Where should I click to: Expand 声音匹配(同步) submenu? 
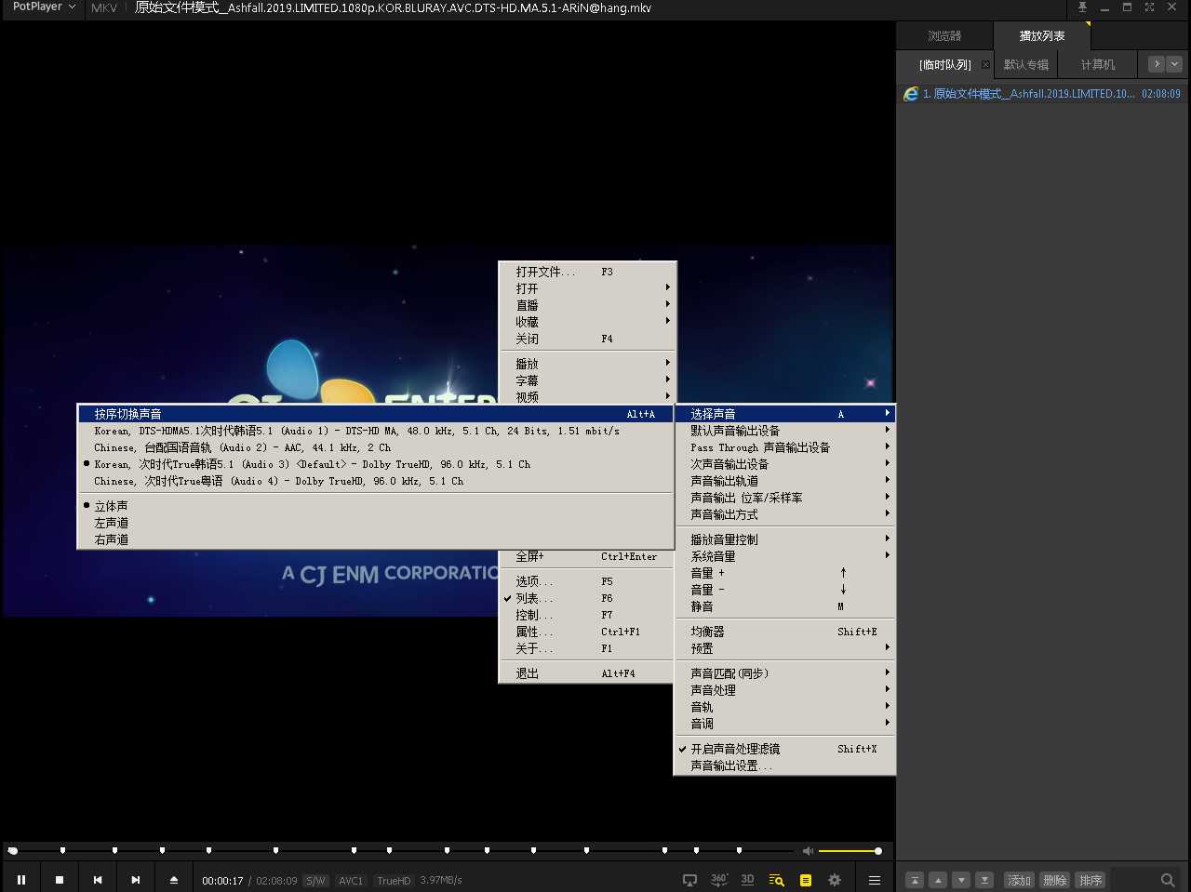click(x=784, y=673)
